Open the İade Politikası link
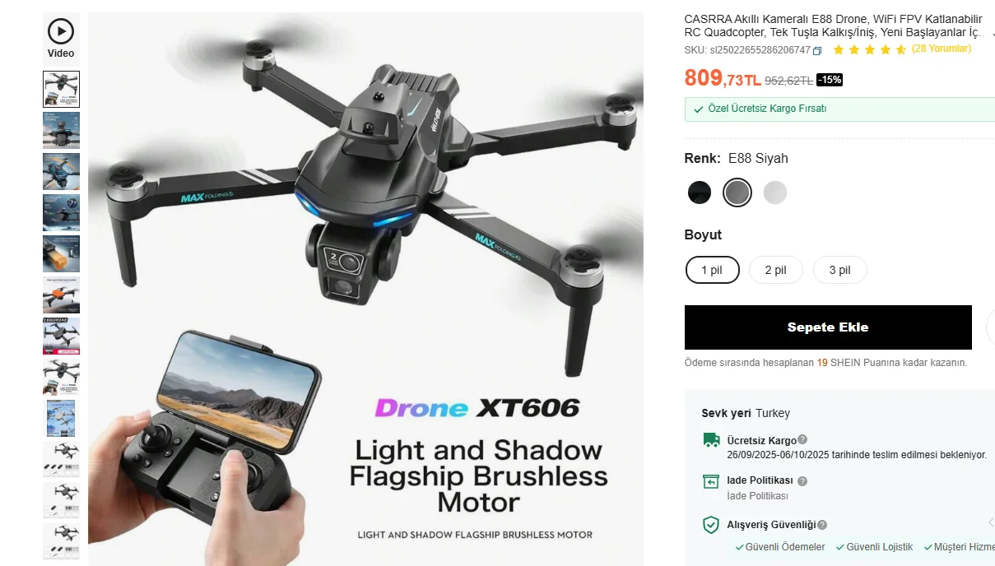 (757, 496)
